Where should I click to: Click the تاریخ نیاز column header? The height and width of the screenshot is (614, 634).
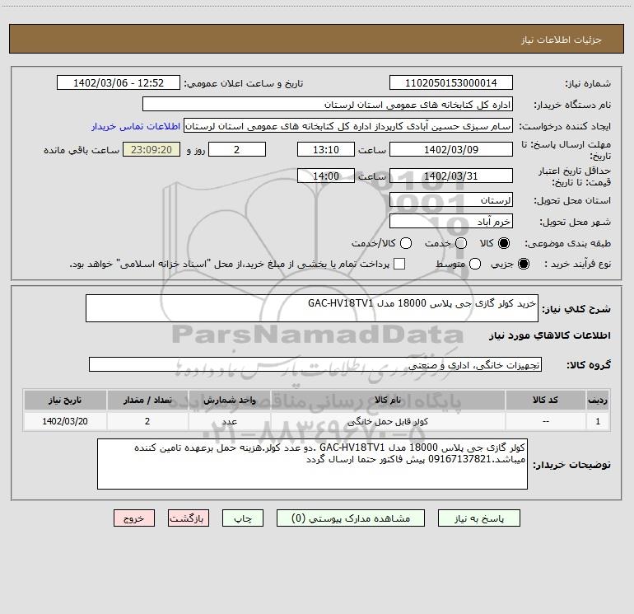pyautogui.click(x=65, y=400)
